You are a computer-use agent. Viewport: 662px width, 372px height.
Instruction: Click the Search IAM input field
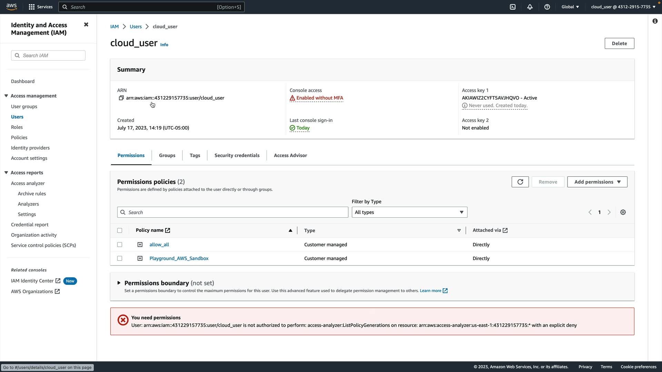[52, 55]
